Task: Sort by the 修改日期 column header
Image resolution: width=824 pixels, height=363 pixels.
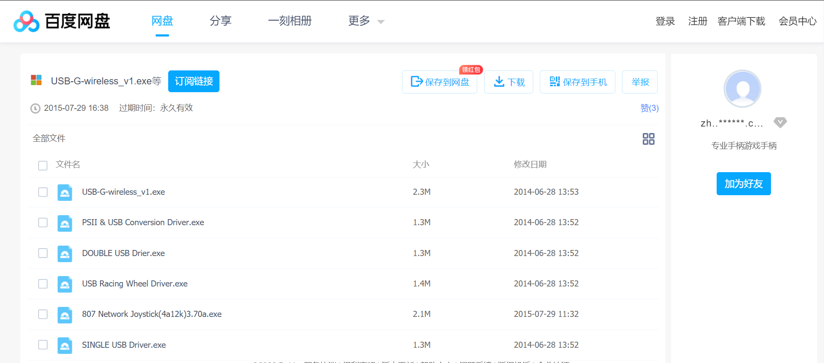Action: [x=530, y=164]
